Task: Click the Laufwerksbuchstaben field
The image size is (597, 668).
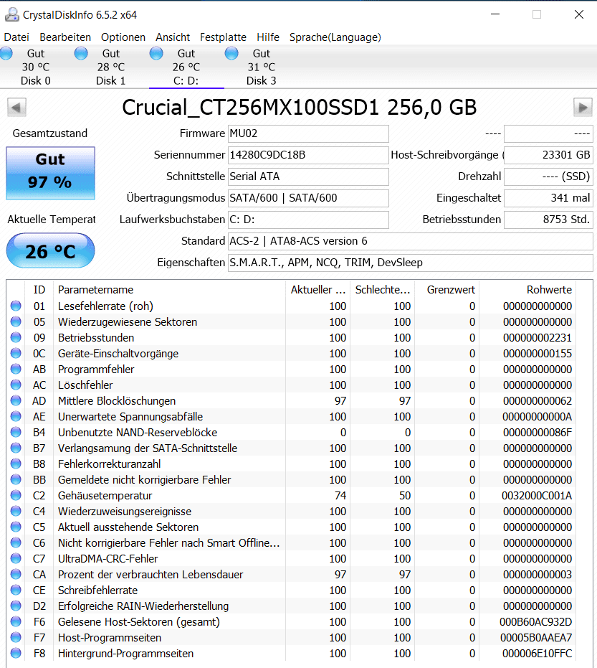Action: [308, 220]
